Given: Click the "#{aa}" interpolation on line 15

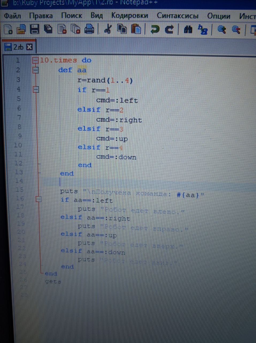Looking at the screenshot, I should point(188,195).
